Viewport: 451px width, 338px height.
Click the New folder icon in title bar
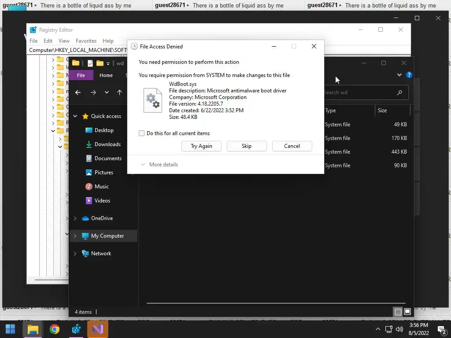100,63
